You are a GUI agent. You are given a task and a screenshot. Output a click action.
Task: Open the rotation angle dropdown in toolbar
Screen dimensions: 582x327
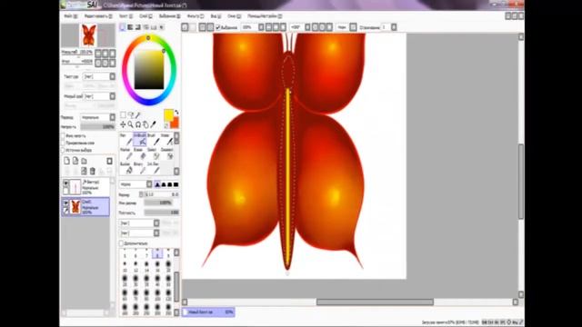(307, 27)
